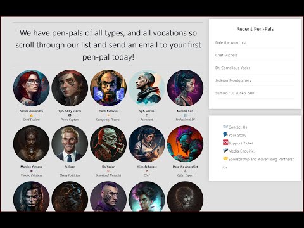
Task: Open Media Enquiries link
Action: pos(242,151)
